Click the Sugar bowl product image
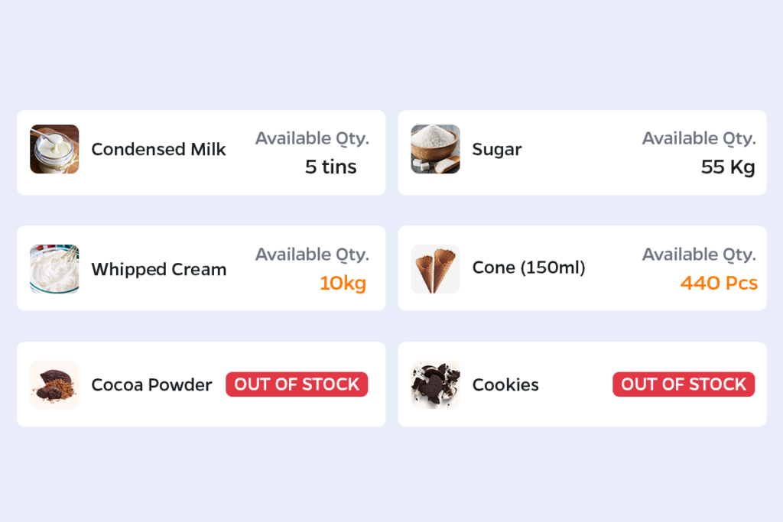783x522 pixels. pyautogui.click(x=435, y=149)
